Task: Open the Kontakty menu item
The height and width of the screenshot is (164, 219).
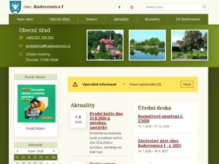Action: (x=152, y=19)
